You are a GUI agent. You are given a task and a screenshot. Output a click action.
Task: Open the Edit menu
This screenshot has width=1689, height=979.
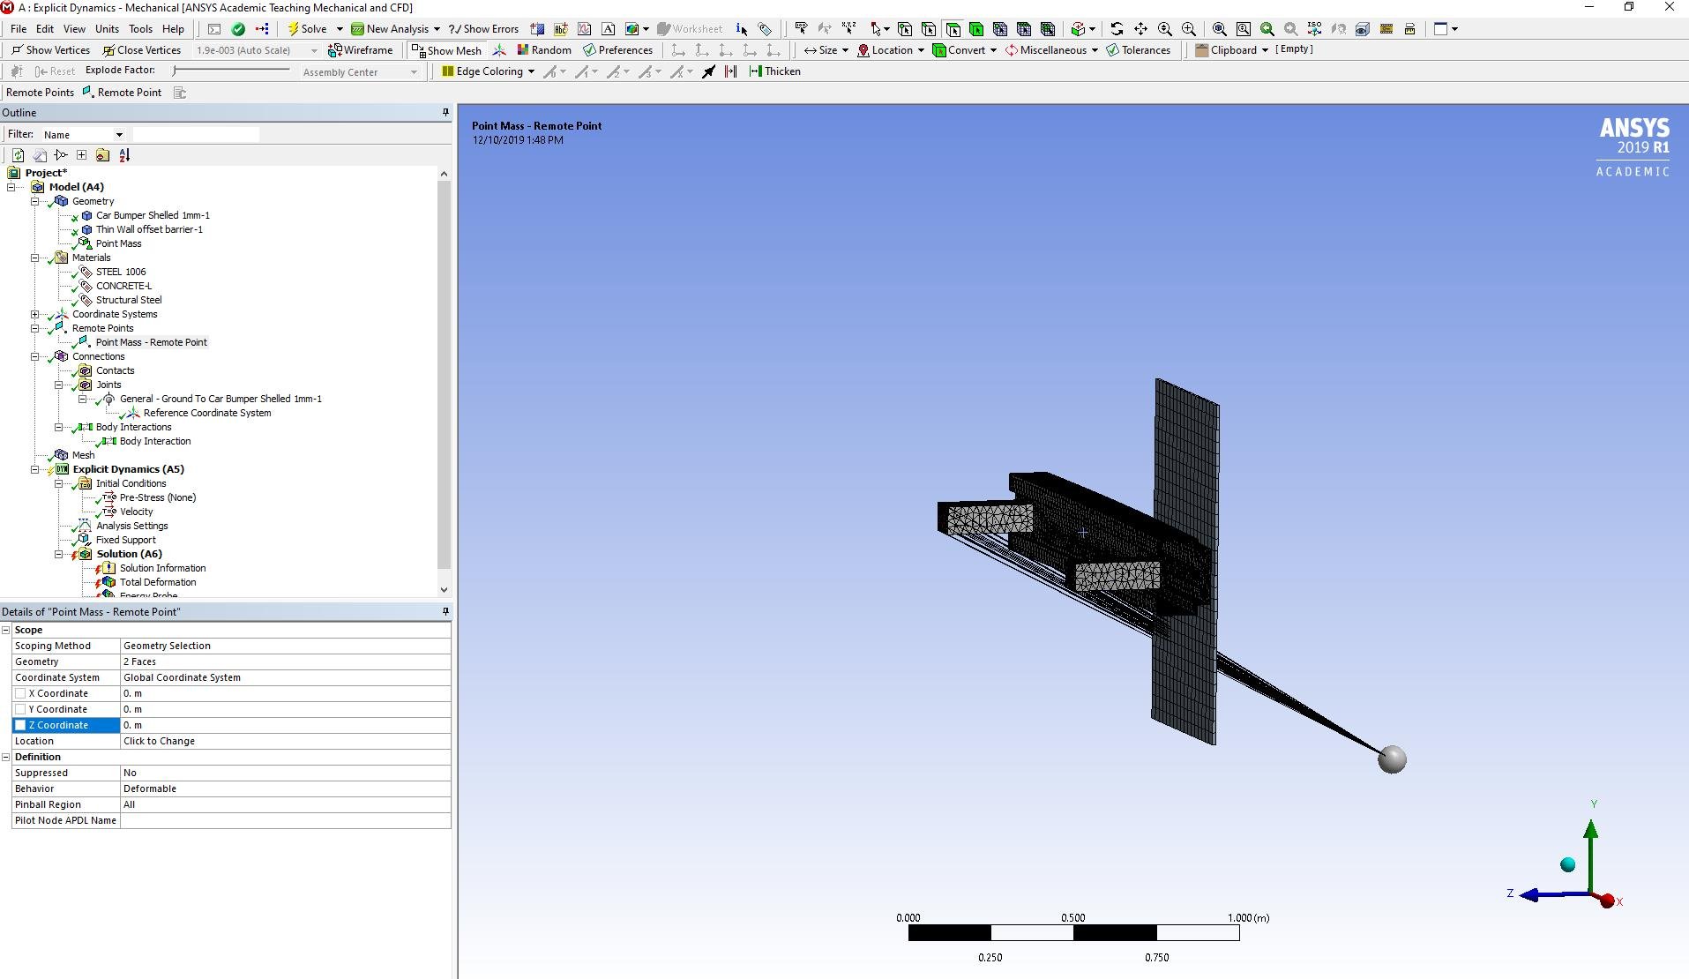coord(45,29)
